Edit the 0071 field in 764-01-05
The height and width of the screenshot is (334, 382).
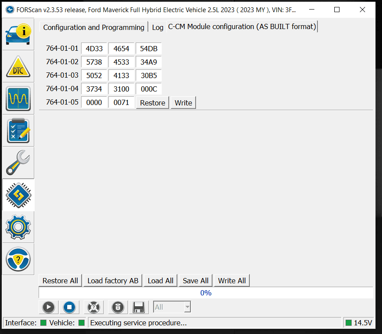121,102
